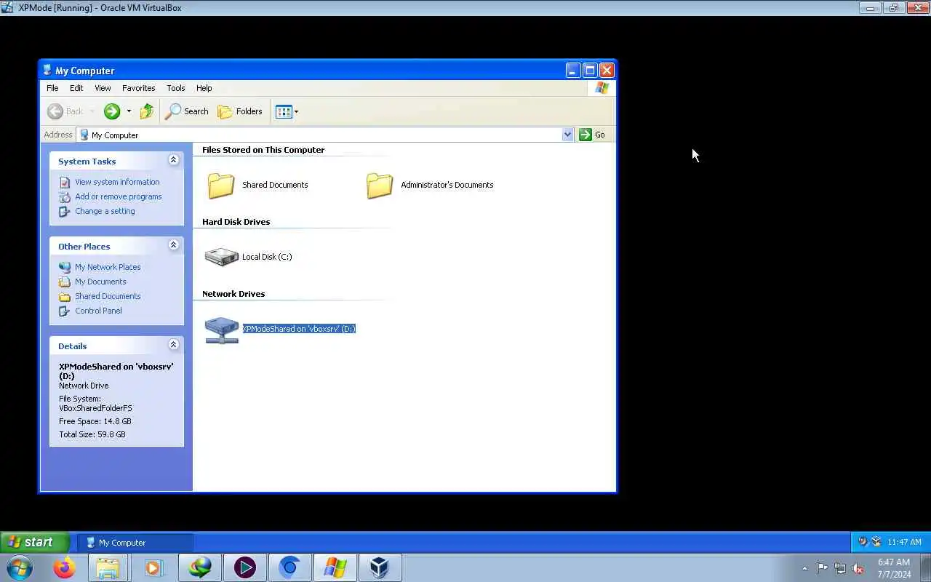Click the Local Disk (C:) label
This screenshot has height=582, width=931.
pos(267,257)
